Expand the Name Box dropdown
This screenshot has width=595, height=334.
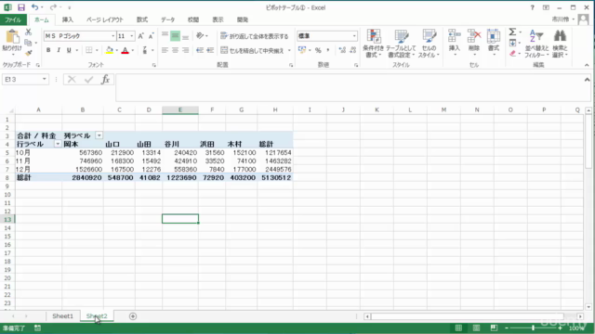(x=45, y=79)
